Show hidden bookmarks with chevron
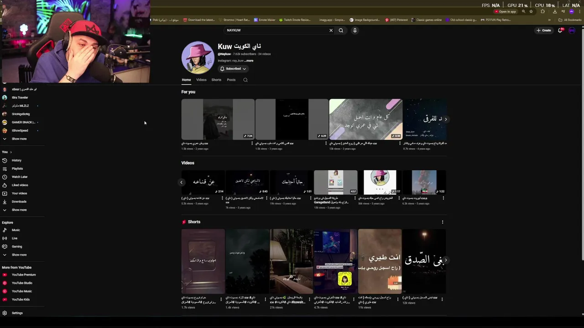This screenshot has width=584, height=328. point(549,20)
